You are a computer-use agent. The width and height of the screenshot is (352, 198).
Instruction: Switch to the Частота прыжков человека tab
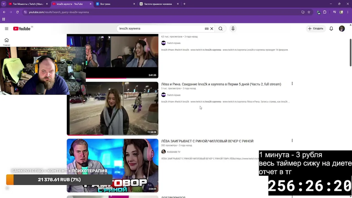pyautogui.click(x=159, y=4)
